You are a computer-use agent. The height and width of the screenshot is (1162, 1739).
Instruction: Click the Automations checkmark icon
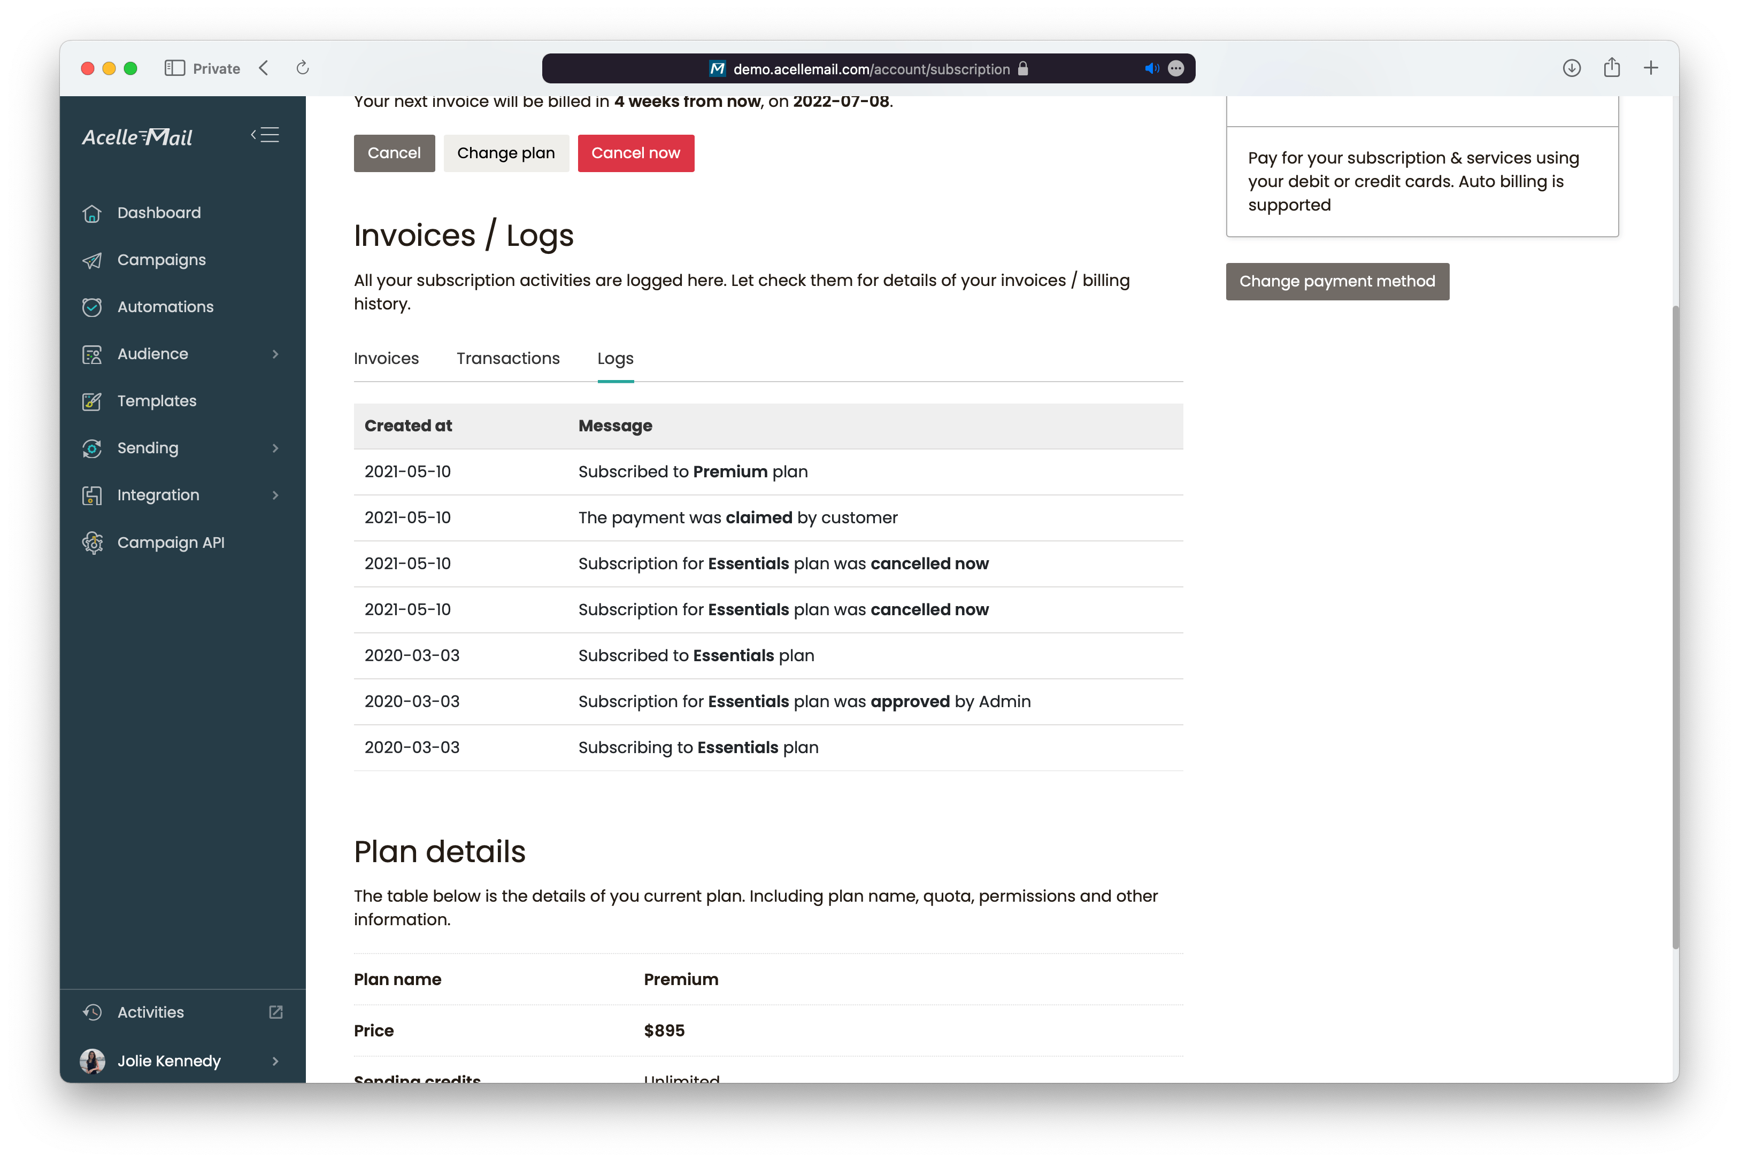92,307
